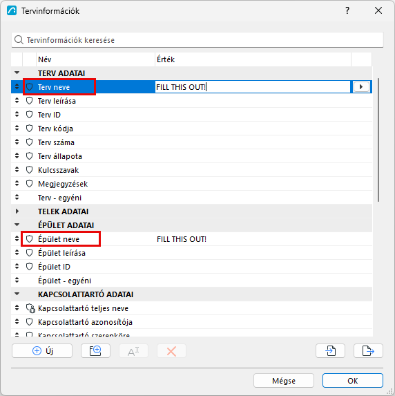Viewport: 395px width, 396px height.
Task: Click the shield icon beside Épület ID
Action: coord(29,267)
